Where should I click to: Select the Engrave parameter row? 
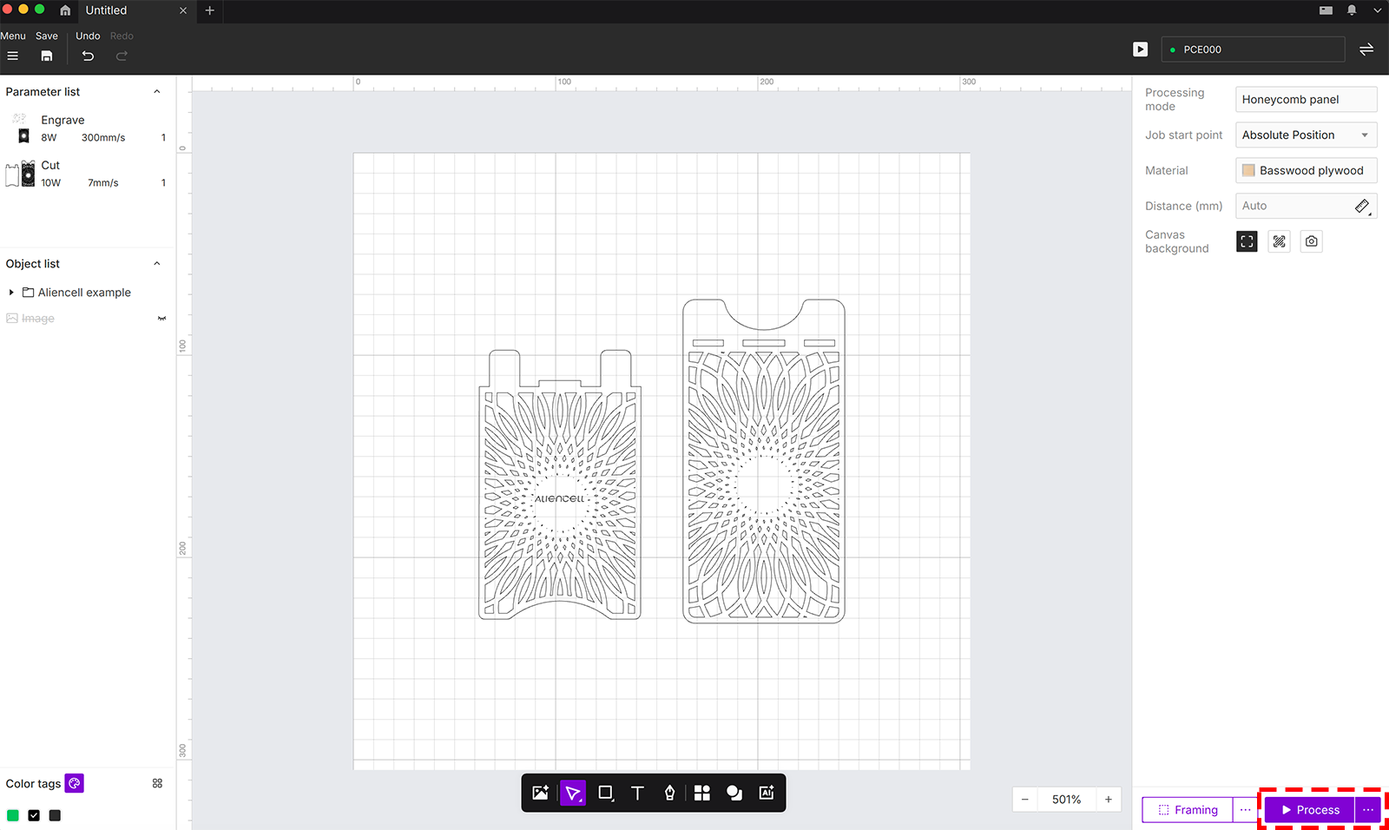click(x=87, y=128)
